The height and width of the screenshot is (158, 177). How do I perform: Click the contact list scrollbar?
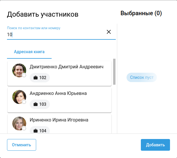click(114, 71)
